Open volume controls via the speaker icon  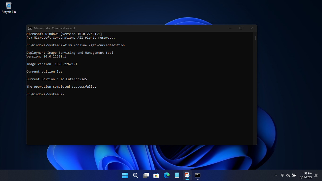coord(288,175)
